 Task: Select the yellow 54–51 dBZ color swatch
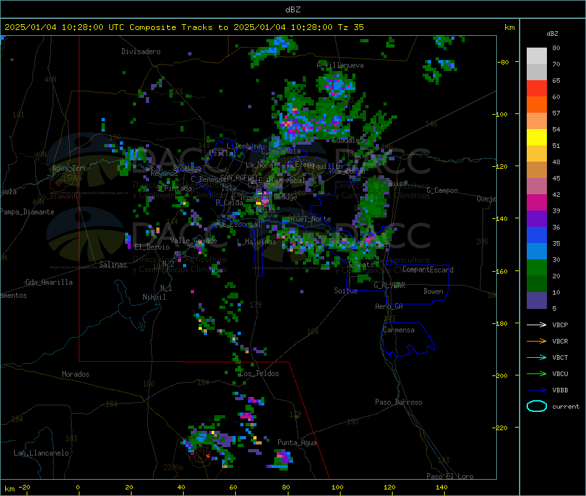pyautogui.click(x=537, y=138)
